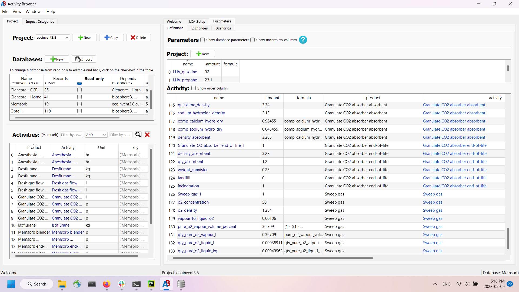The image size is (519, 292).
Task: Toggle read-only for Glencore - CCR database
Action: (x=79, y=90)
